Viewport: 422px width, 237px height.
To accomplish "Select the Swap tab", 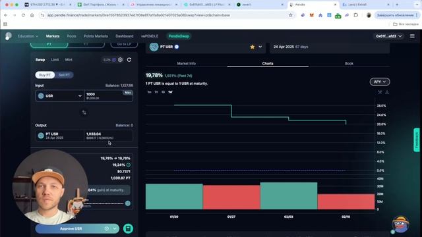I will (x=40, y=60).
